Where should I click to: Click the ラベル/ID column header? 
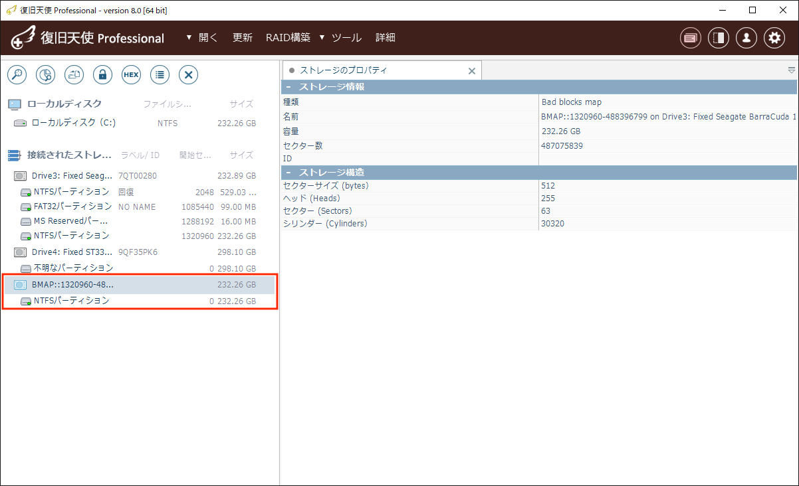click(x=140, y=155)
